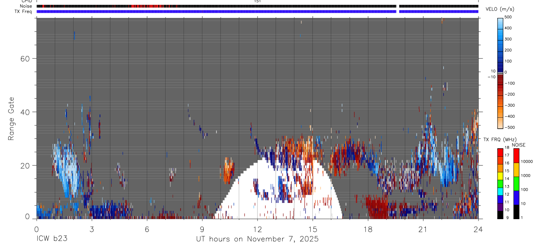Click the cyan 12-13 MHz swatch in TX FRQ
538x248 pixels.
coord(500,191)
